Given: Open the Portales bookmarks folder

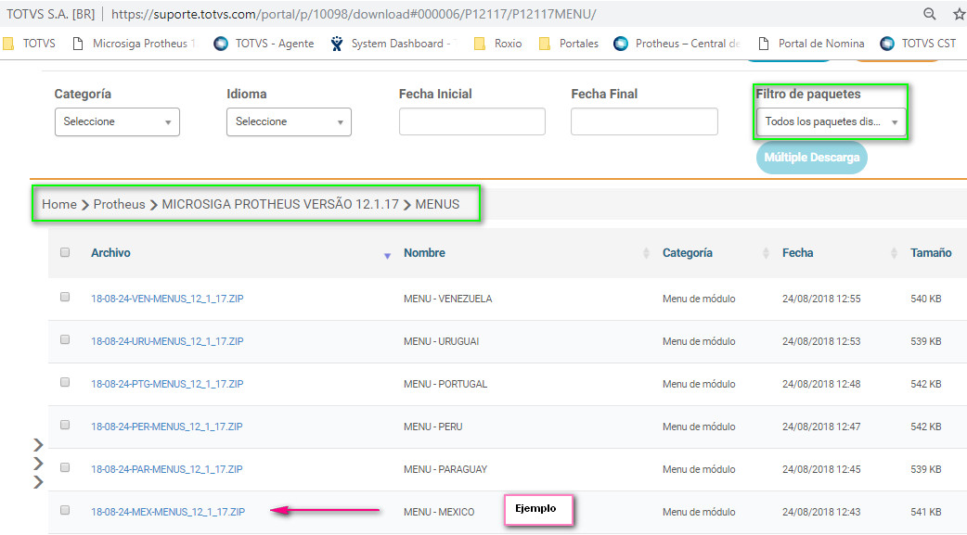Looking at the screenshot, I should tap(569, 44).
